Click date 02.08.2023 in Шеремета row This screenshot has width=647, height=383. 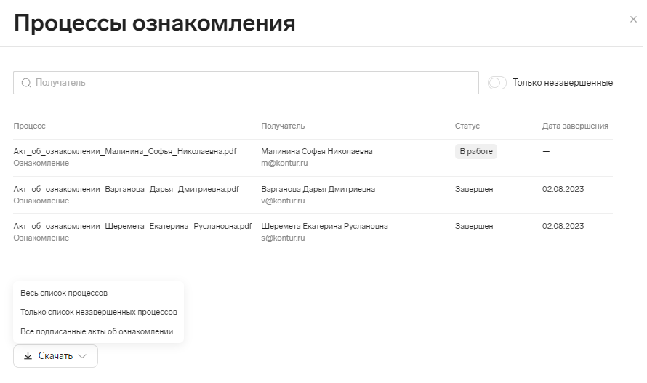[563, 226]
